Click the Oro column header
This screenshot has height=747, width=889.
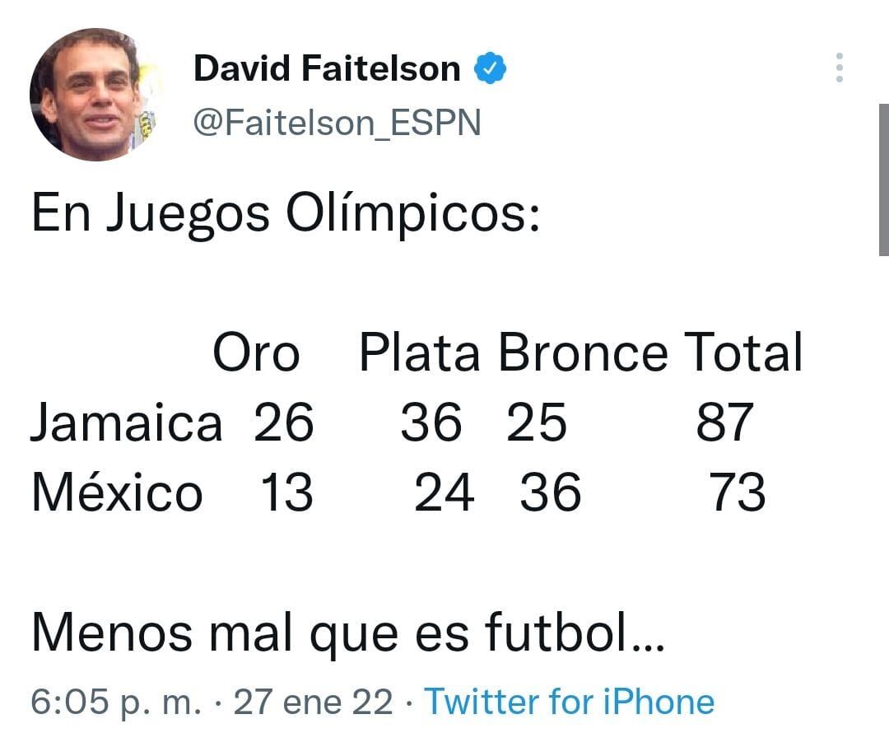[x=256, y=354]
